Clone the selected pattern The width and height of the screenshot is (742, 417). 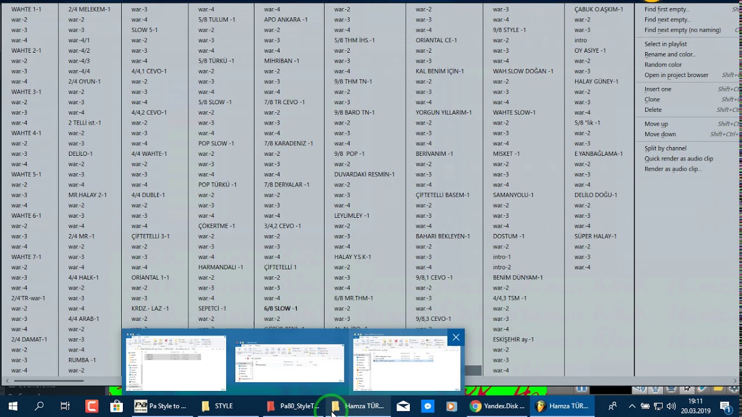click(652, 100)
